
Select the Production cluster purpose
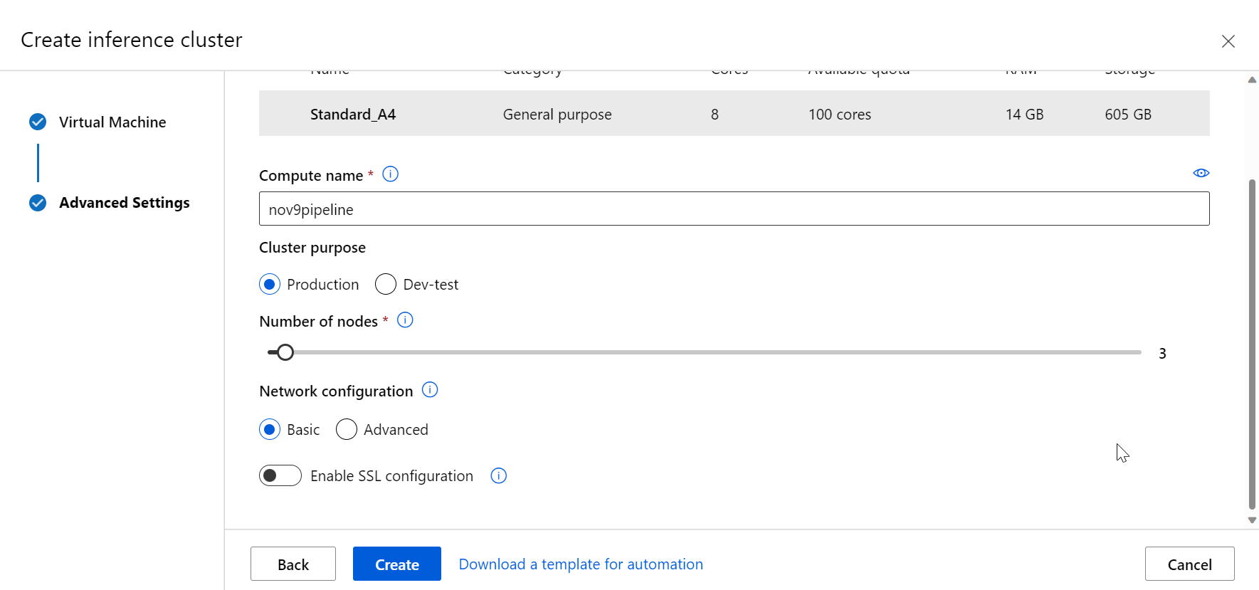click(270, 285)
